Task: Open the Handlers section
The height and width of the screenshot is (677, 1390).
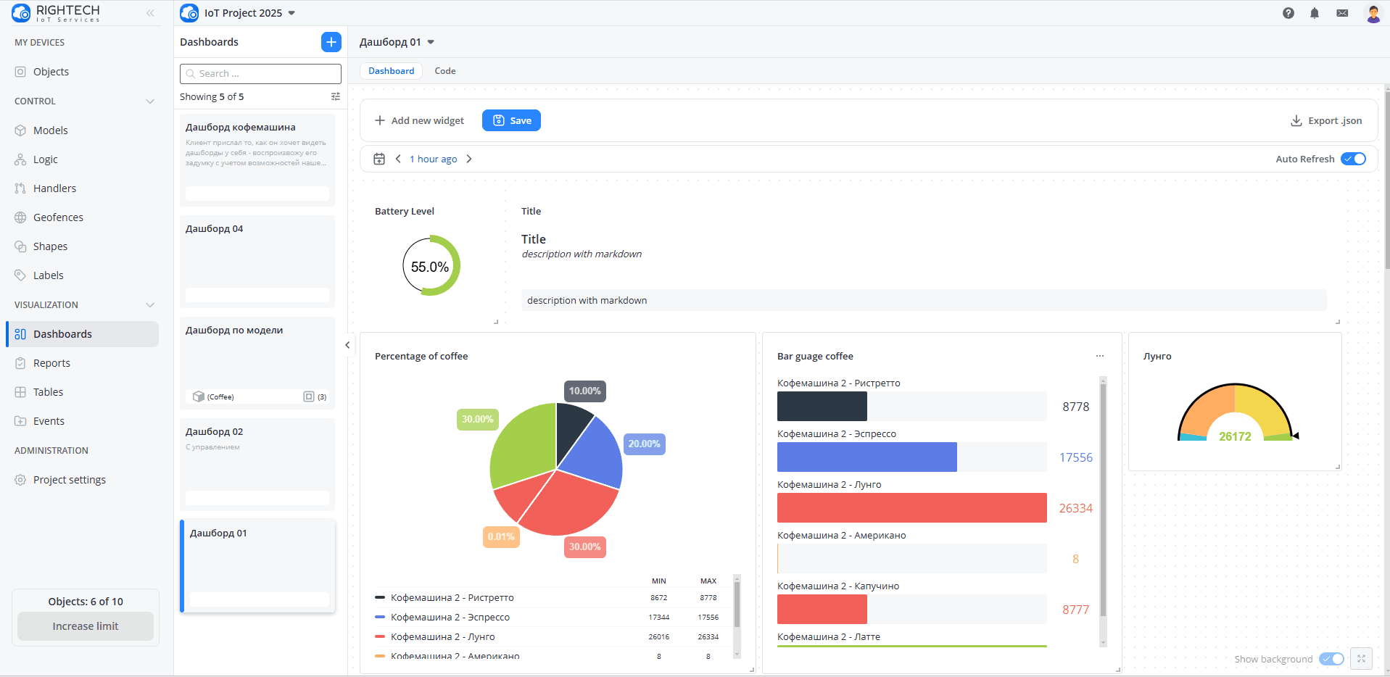Action: click(54, 188)
